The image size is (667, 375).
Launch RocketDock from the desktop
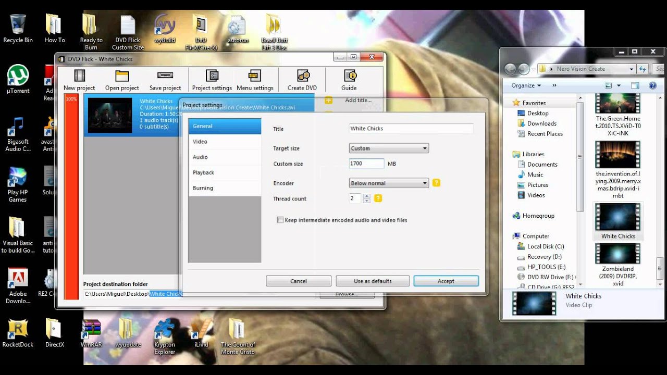(x=18, y=333)
